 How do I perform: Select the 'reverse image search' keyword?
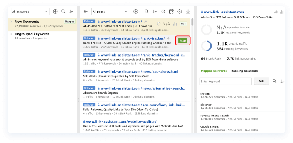coord(241,117)
